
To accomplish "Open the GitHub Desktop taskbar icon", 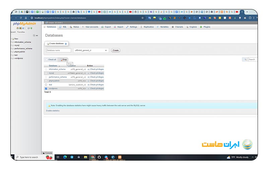I will 99,157.
